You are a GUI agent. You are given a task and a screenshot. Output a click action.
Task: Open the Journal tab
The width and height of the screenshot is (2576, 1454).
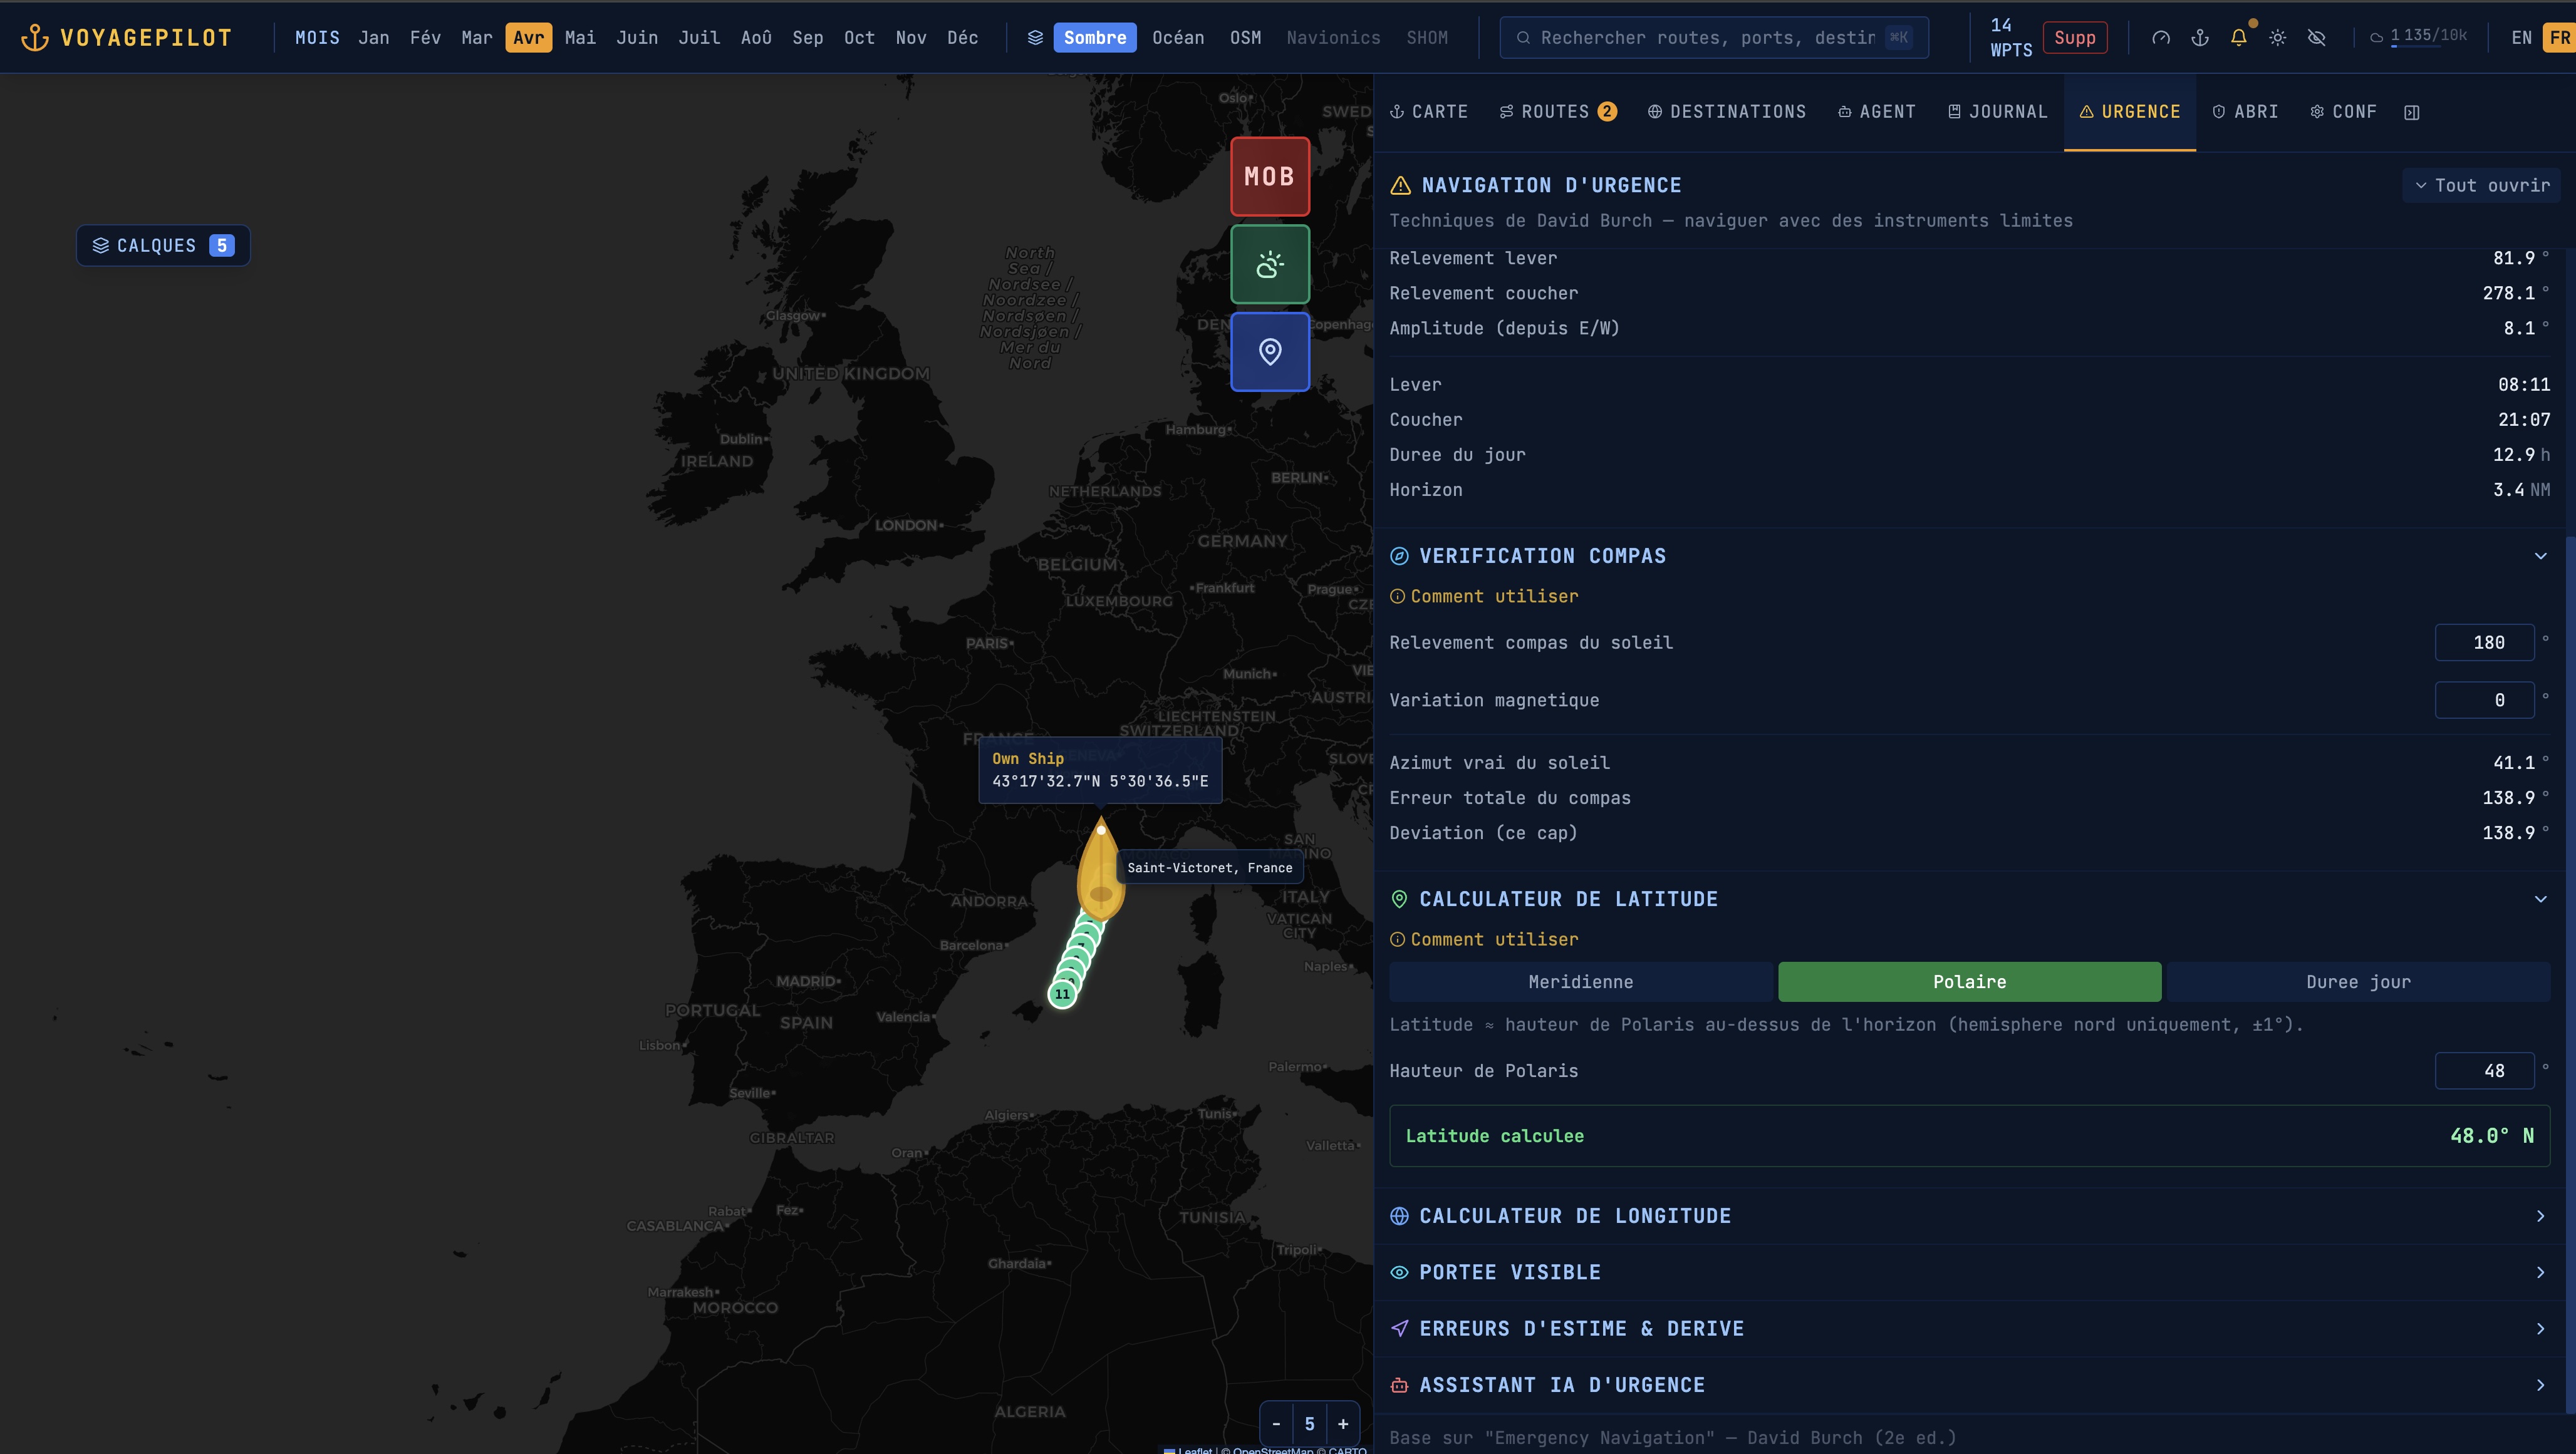(x=1996, y=111)
